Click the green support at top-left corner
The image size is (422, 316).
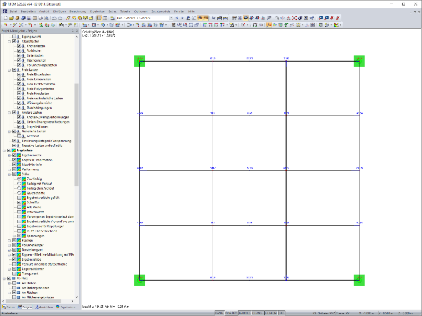coord(140,61)
